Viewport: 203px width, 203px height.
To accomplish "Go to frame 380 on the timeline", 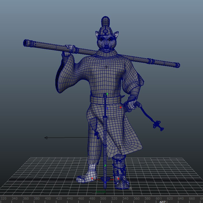I will click(x=37, y=199).
